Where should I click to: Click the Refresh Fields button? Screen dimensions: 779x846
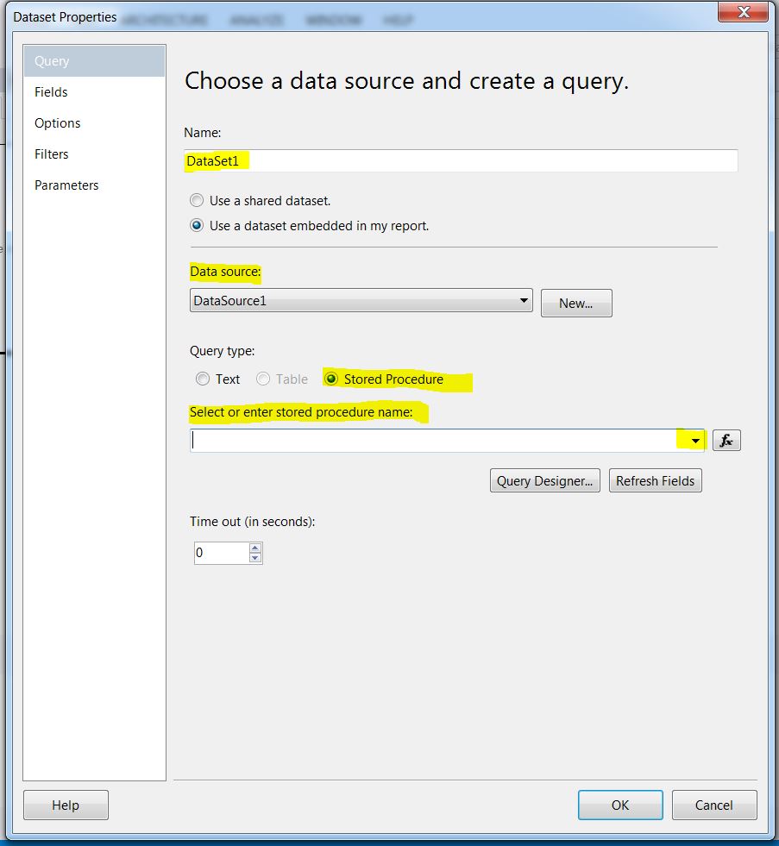click(655, 480)
